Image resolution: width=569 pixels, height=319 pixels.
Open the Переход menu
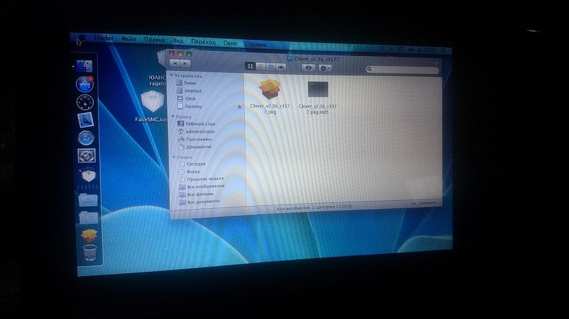203,42
